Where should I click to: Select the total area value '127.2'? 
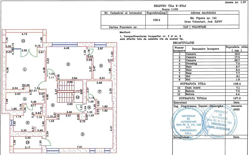[237, 98]
